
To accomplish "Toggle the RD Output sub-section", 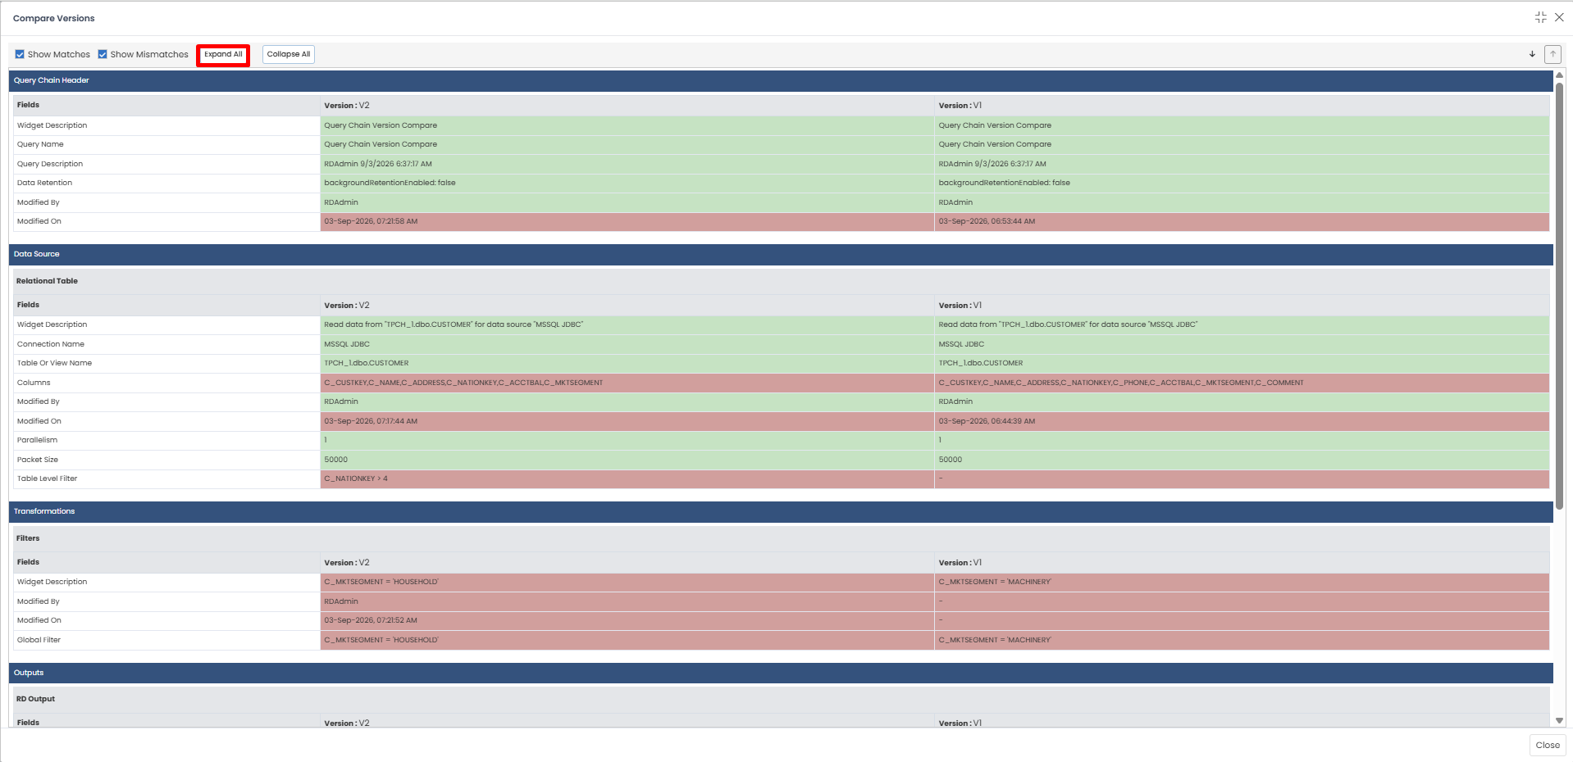I will tap(781, 699).
